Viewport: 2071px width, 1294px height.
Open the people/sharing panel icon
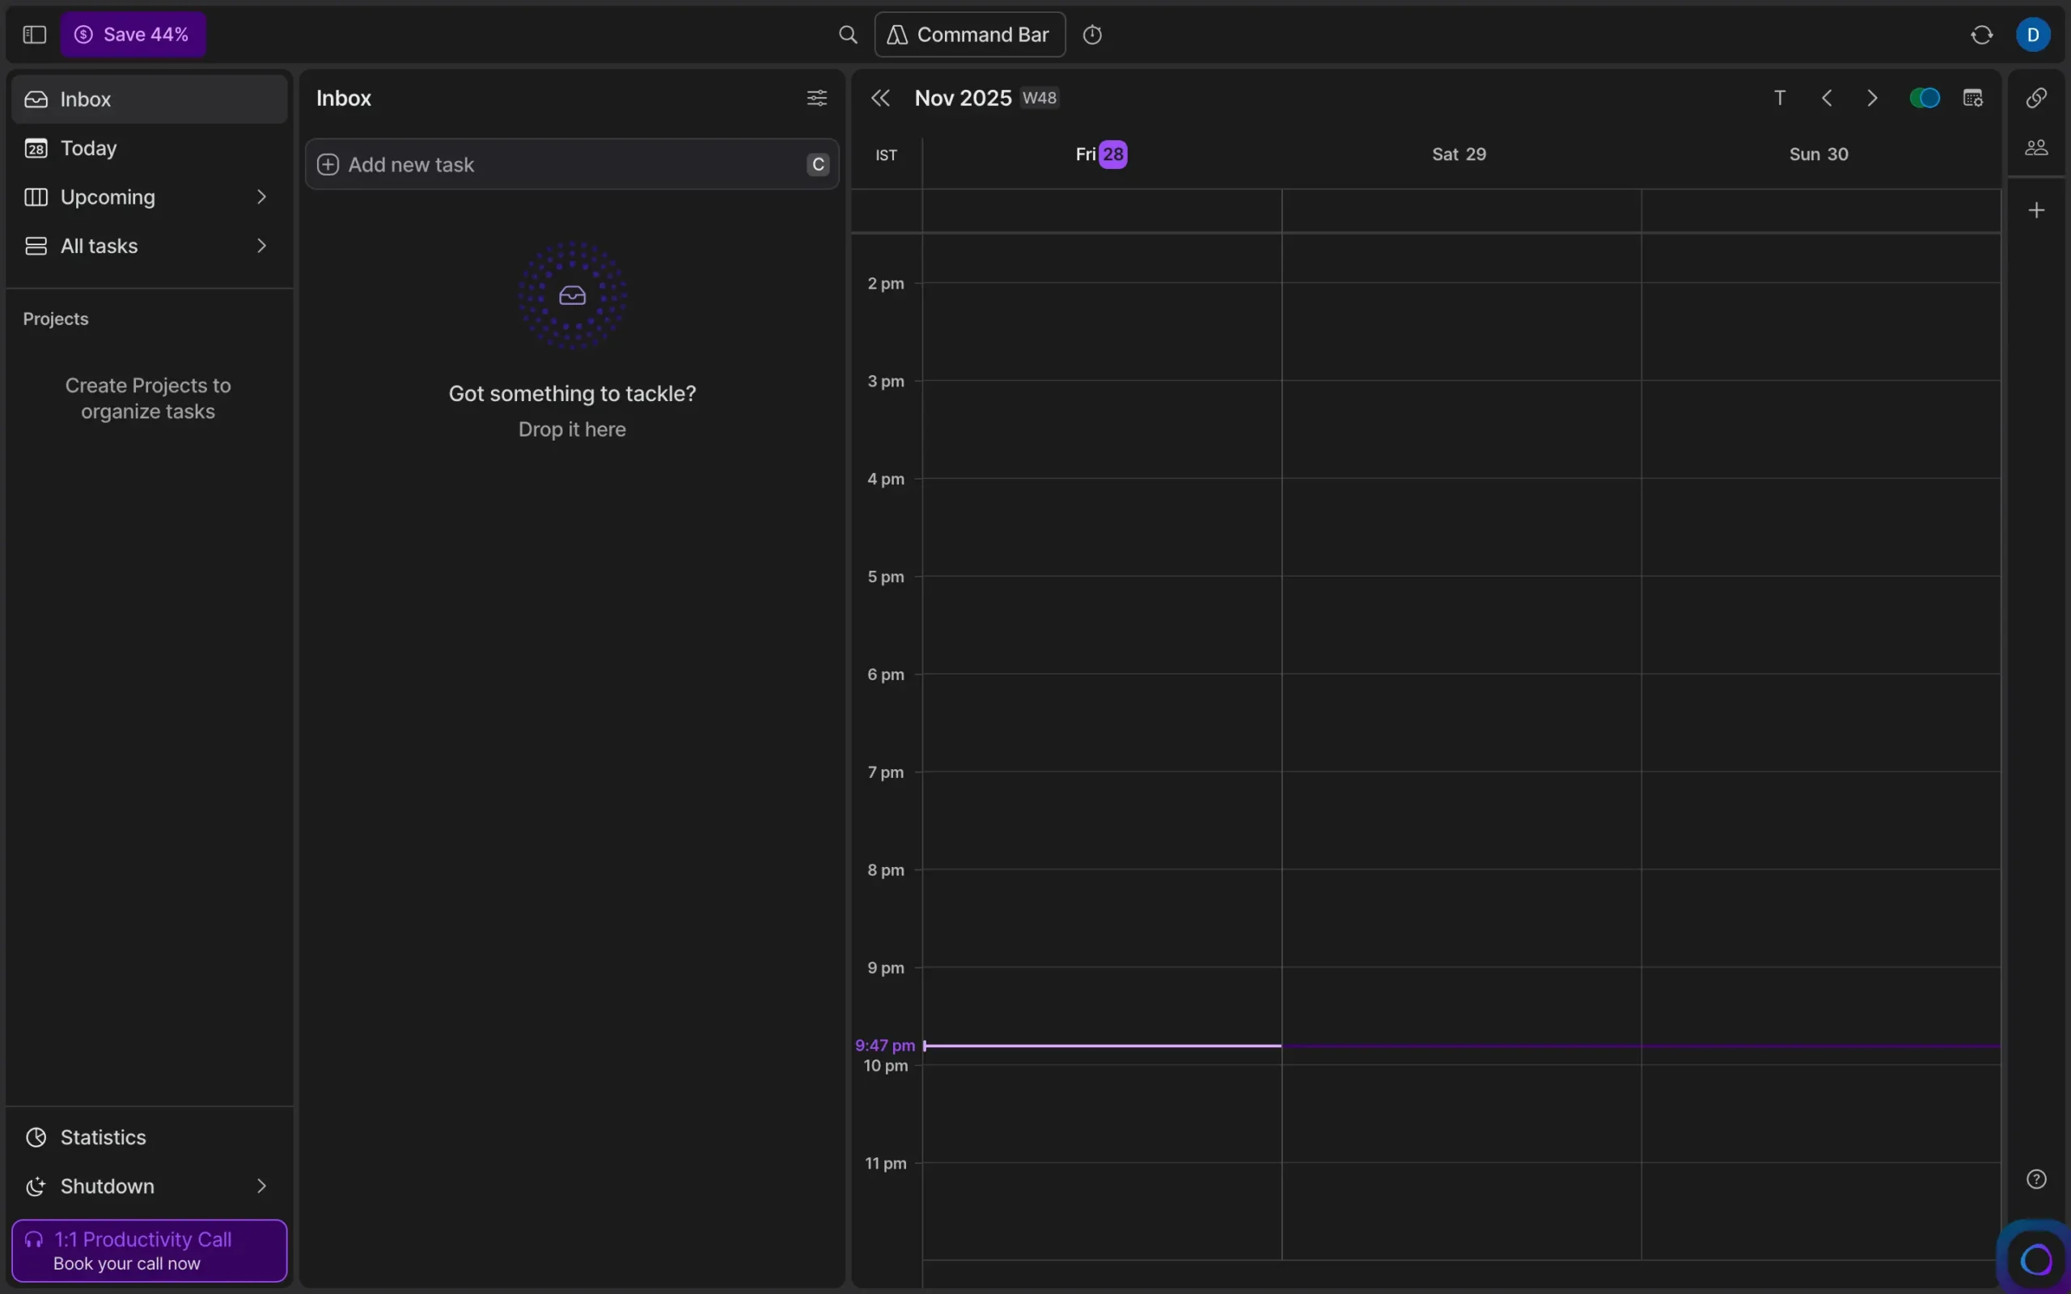point(2036,146)
